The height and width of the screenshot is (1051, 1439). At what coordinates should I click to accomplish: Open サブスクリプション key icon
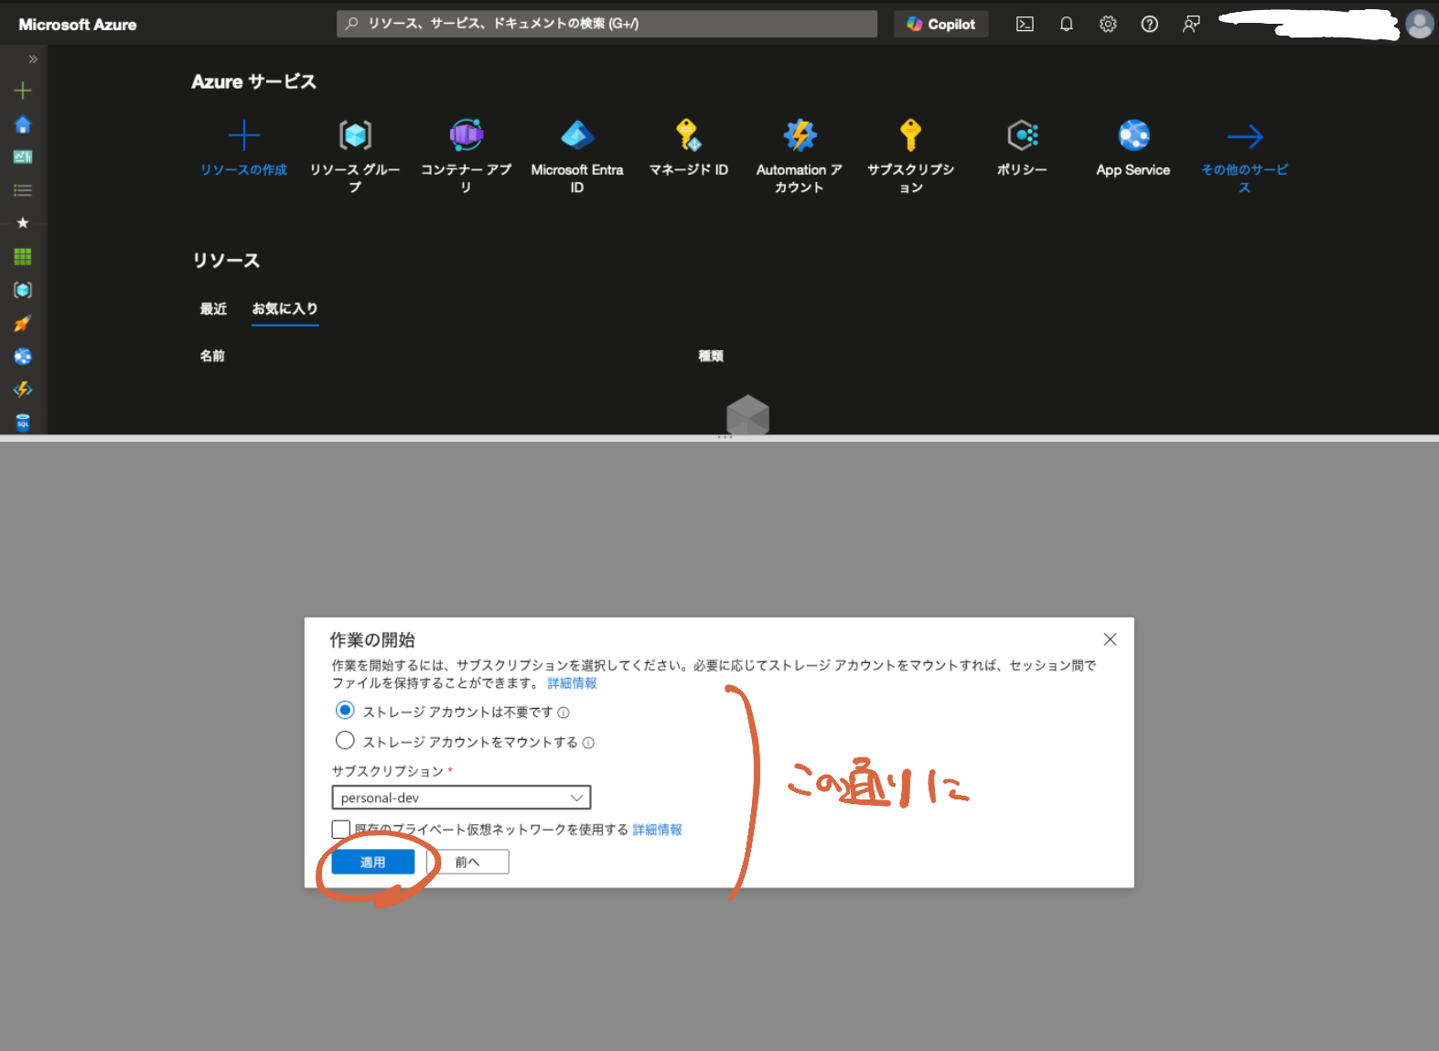(911, 136)
